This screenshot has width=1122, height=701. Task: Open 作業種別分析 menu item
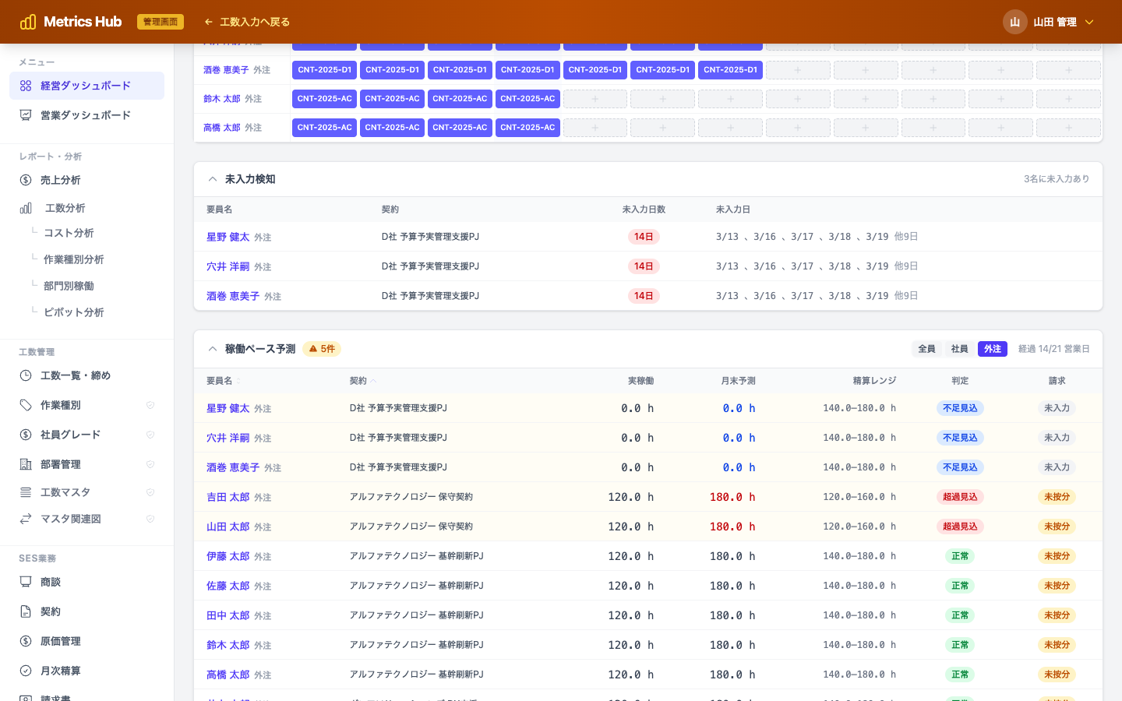click(74, 259)
